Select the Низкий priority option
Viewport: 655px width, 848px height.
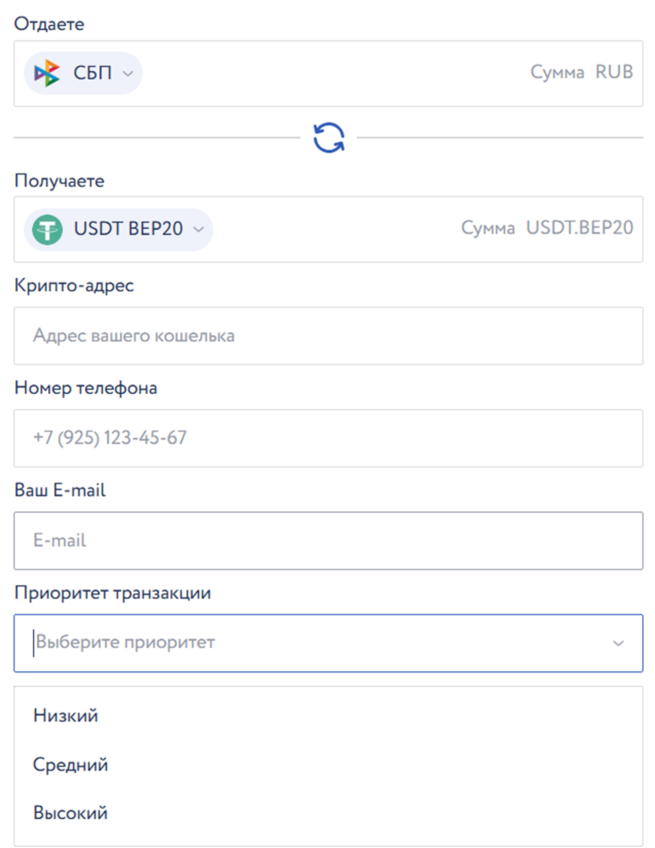tap(66, 715)
